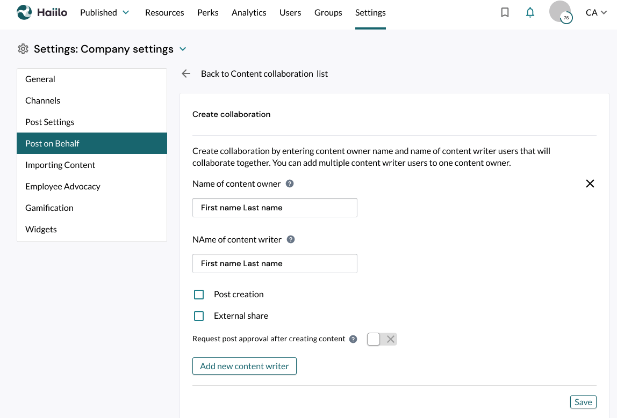Expand Company settings chevron
The image size is (617, 418).
pyautogui.click(x=183, y=49)
